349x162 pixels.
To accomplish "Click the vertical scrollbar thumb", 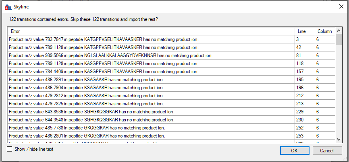I will [x=339, y=40].
